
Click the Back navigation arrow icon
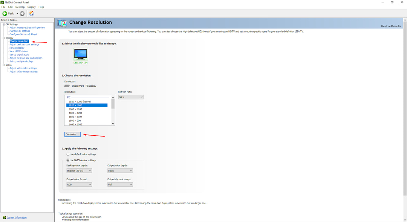point(5,13)
